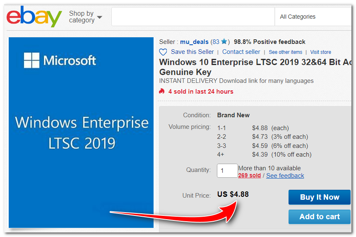
Task: Click the 4 sold in last 24 hours text
Action: pyautogui.click(x=201, y=92)
